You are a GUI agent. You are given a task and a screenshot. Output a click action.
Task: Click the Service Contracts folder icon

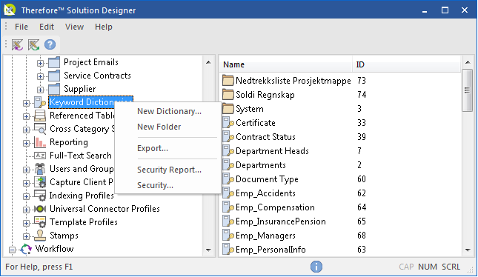click(54, 76)
